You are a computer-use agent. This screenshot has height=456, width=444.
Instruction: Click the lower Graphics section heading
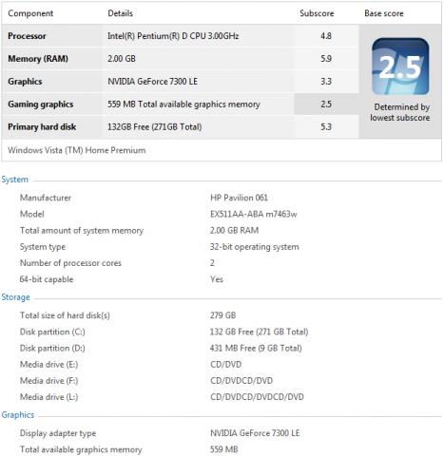point(18,415)
